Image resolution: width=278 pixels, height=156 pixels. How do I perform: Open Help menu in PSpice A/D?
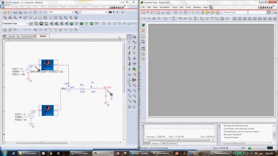205,7
